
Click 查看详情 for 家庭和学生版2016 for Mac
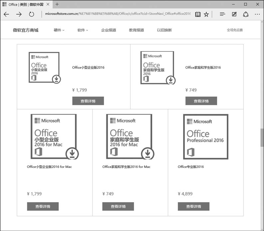point(118,207)
